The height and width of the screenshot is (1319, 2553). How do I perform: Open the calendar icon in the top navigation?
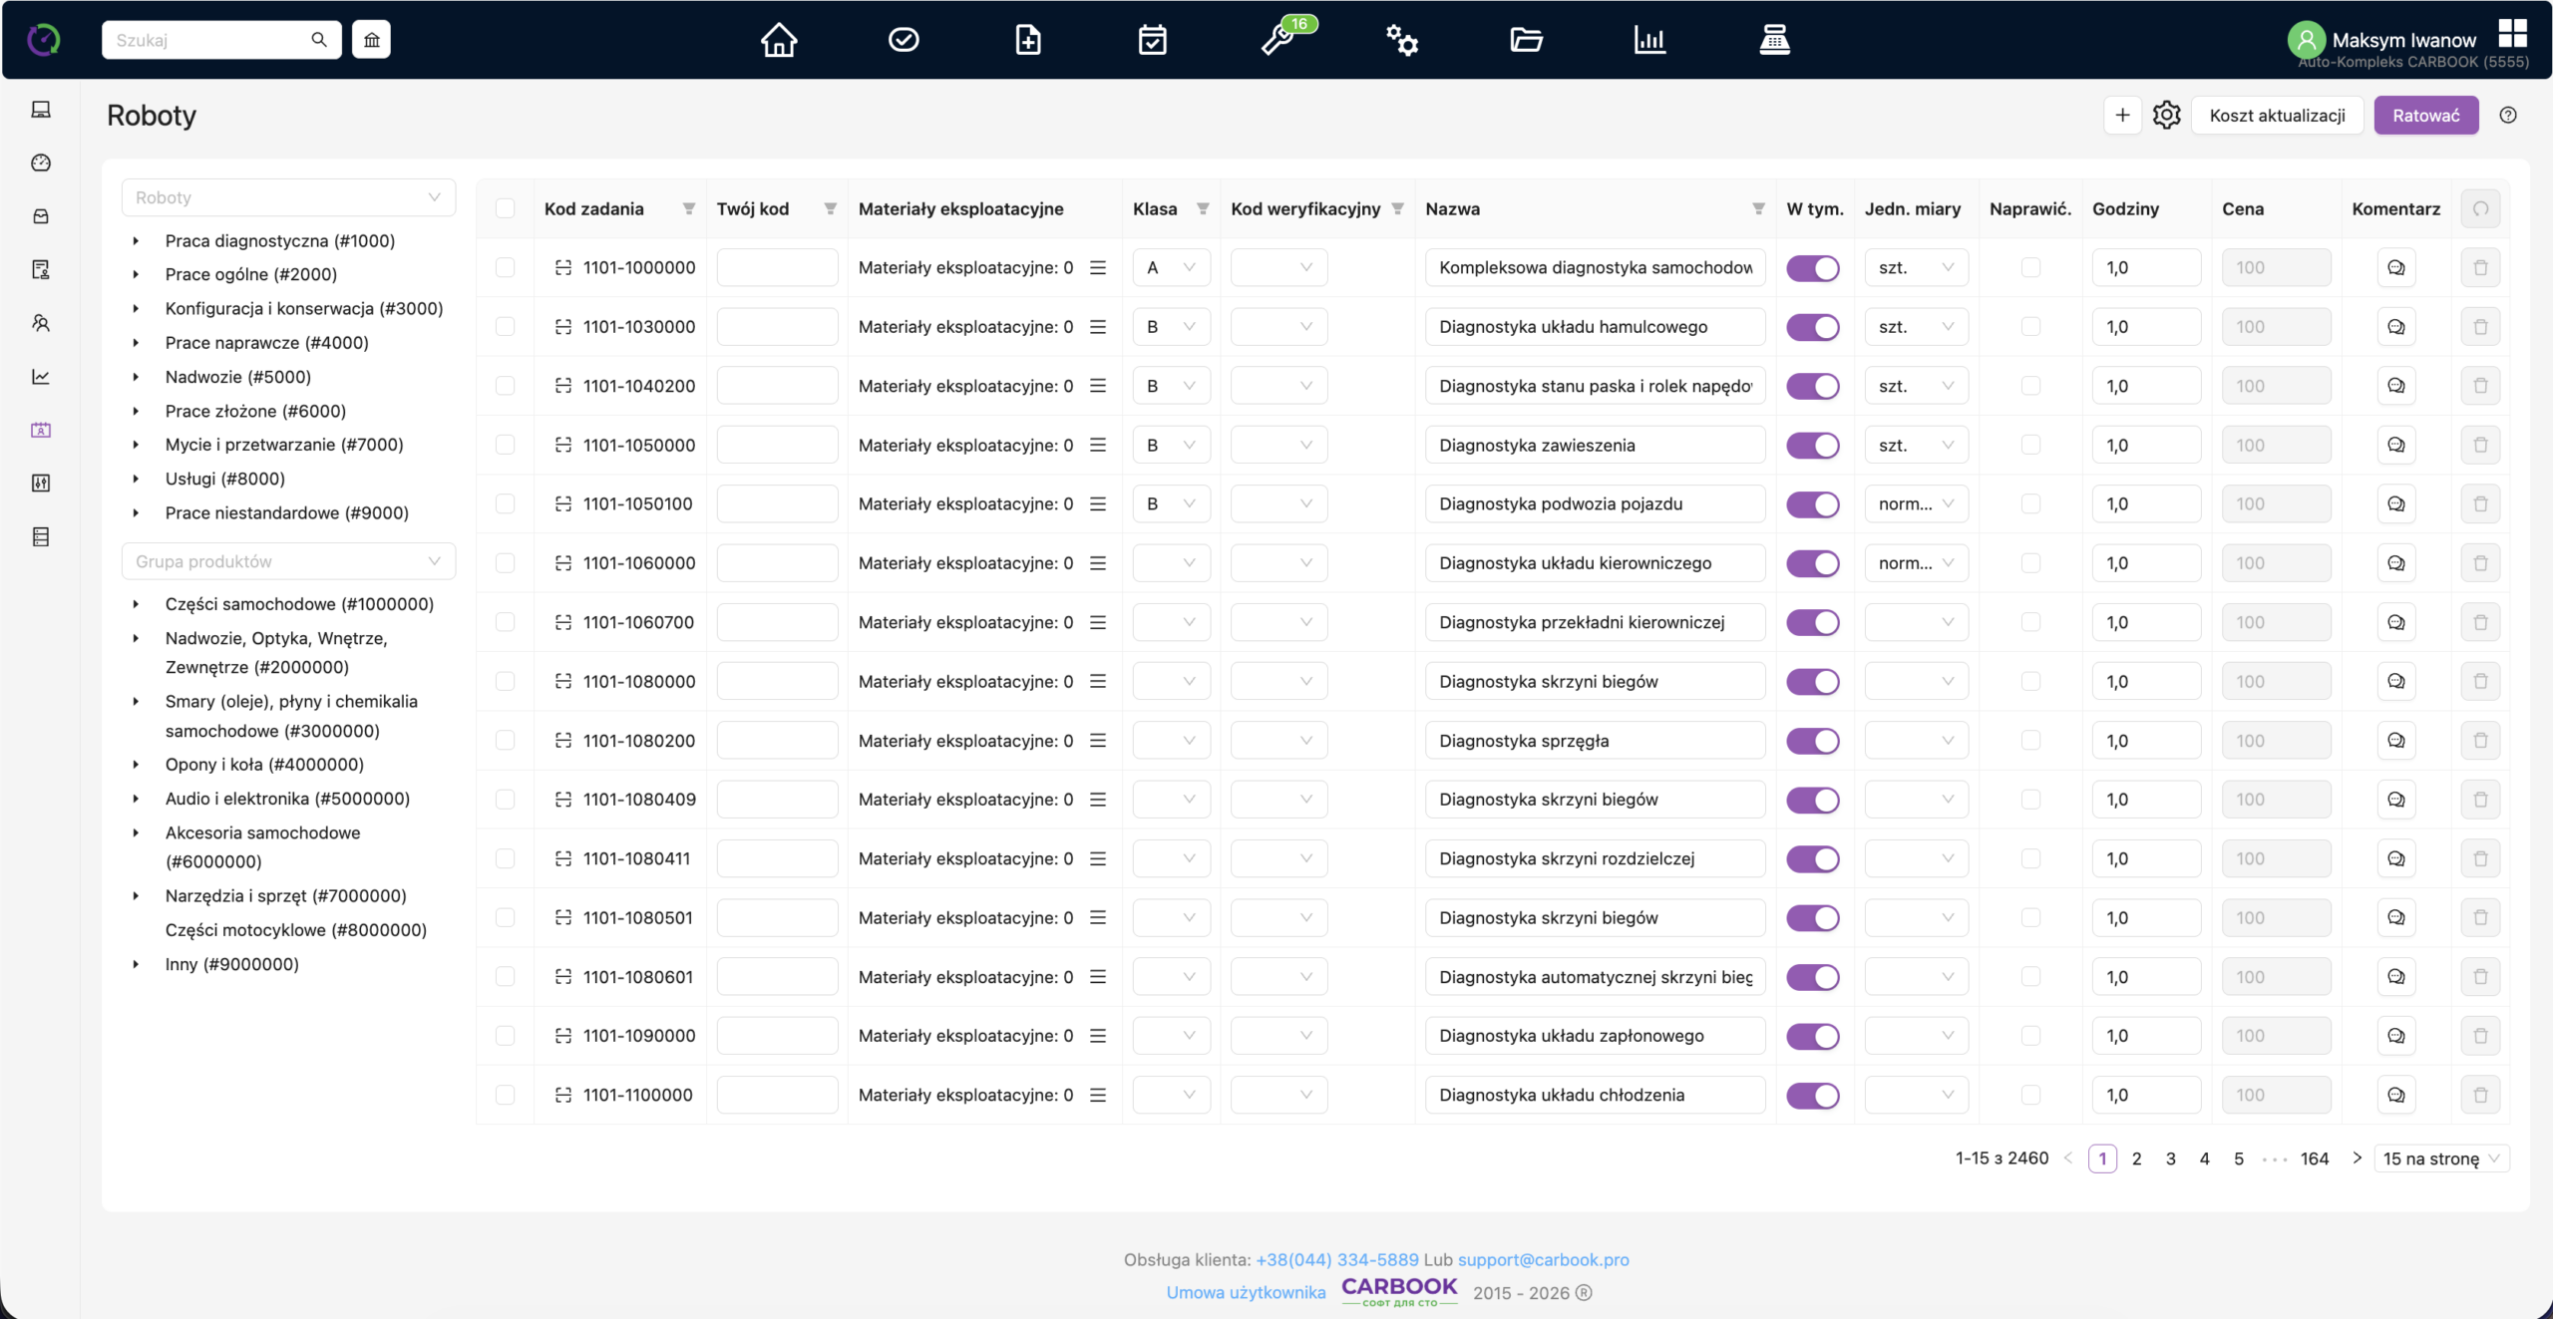[x=1153, y=40]
